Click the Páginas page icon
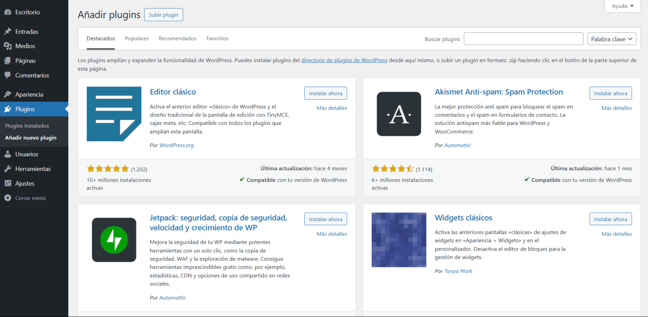 click(x=8, y=61)
